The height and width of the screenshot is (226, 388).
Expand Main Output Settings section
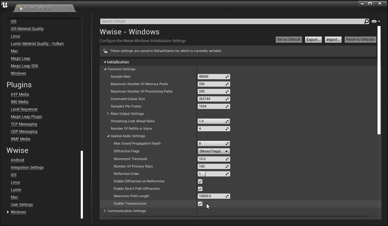[108, 114]
